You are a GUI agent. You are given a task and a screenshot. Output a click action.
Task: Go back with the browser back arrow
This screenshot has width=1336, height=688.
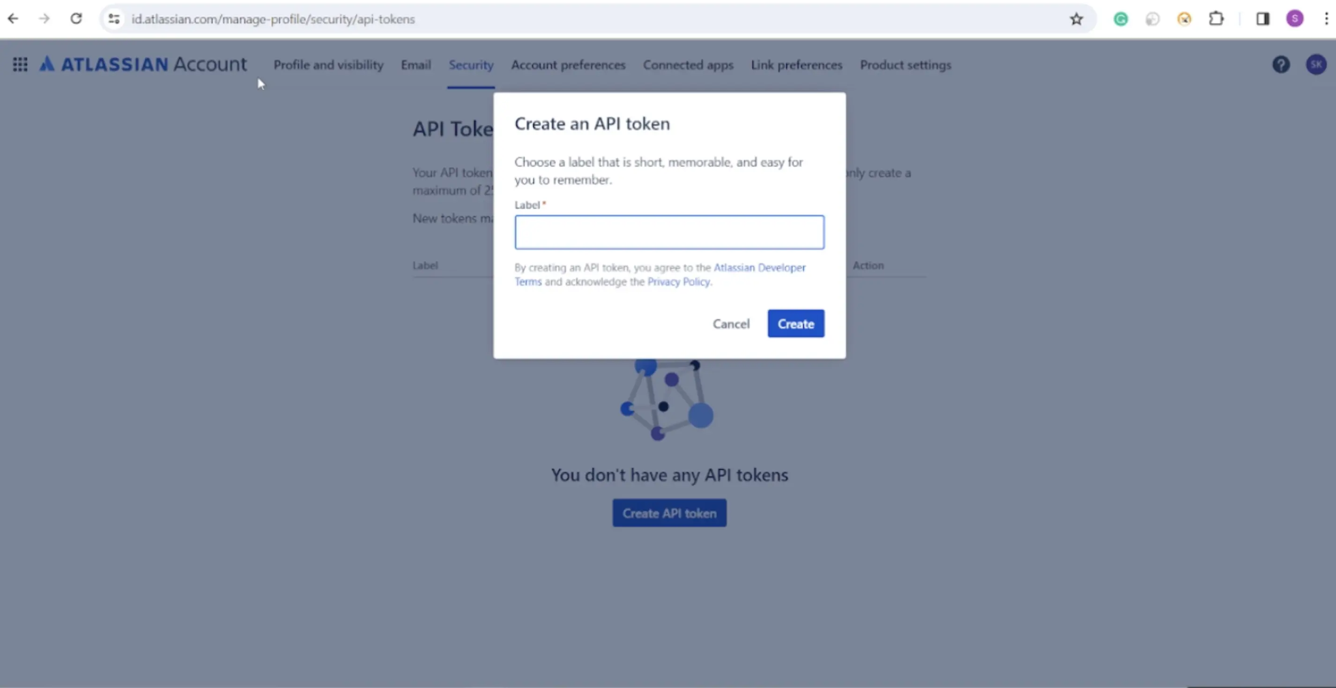(x=13, y=19)
